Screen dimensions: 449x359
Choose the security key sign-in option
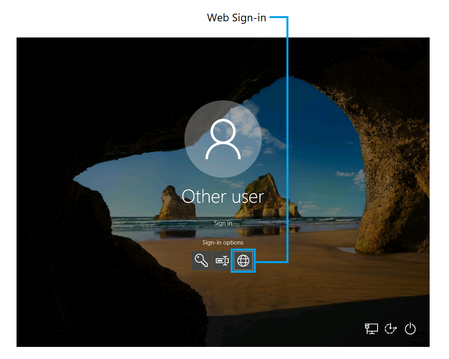[x=221, y=261]
